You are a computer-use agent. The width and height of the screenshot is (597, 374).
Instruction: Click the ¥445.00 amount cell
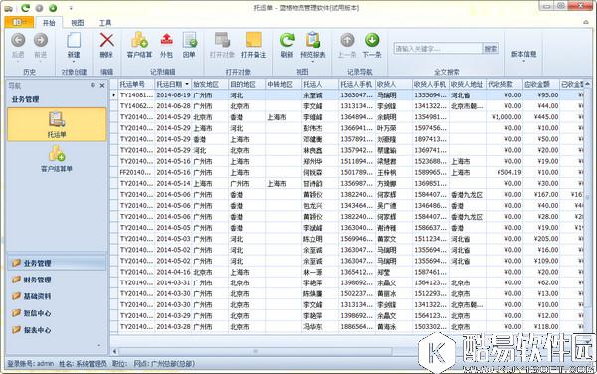(x=541, y=117)
